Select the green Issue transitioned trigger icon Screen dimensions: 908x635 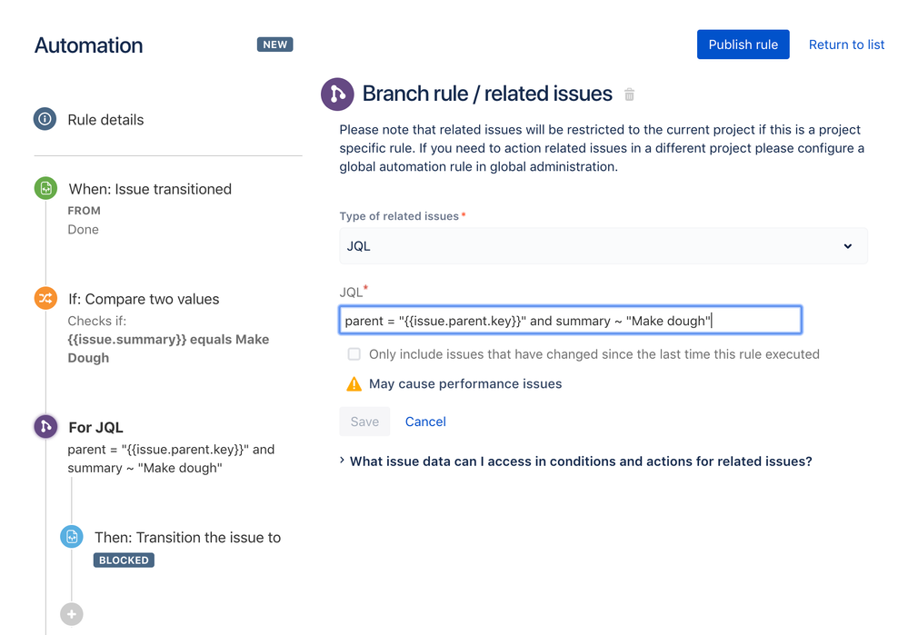pos(45,188)
